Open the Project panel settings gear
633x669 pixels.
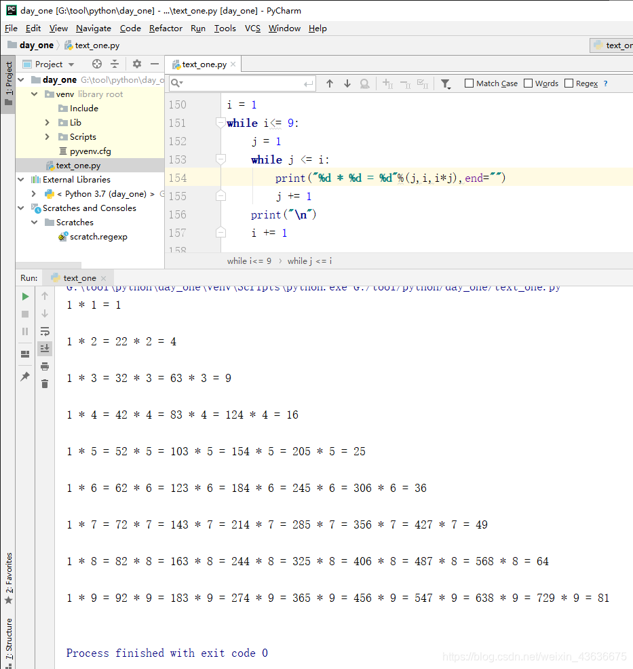(136, 64)
